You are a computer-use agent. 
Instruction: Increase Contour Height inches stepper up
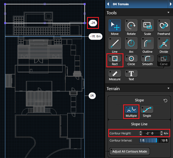click(x=161, y=132)
